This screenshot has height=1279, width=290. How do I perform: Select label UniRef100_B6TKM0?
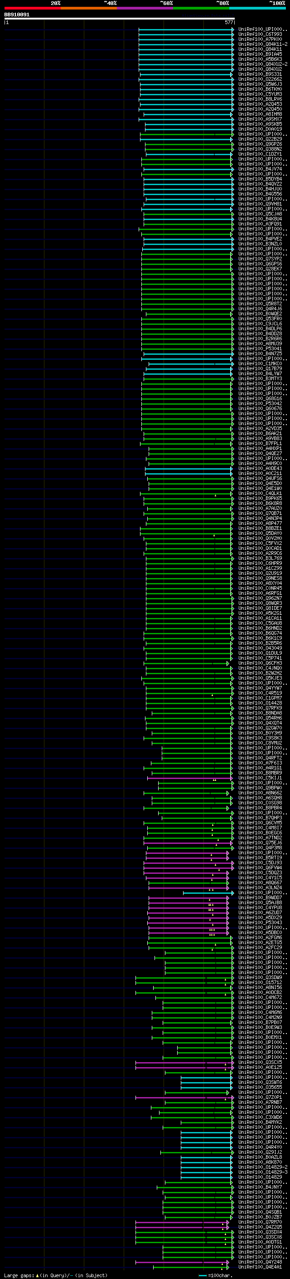click(260, 89)
